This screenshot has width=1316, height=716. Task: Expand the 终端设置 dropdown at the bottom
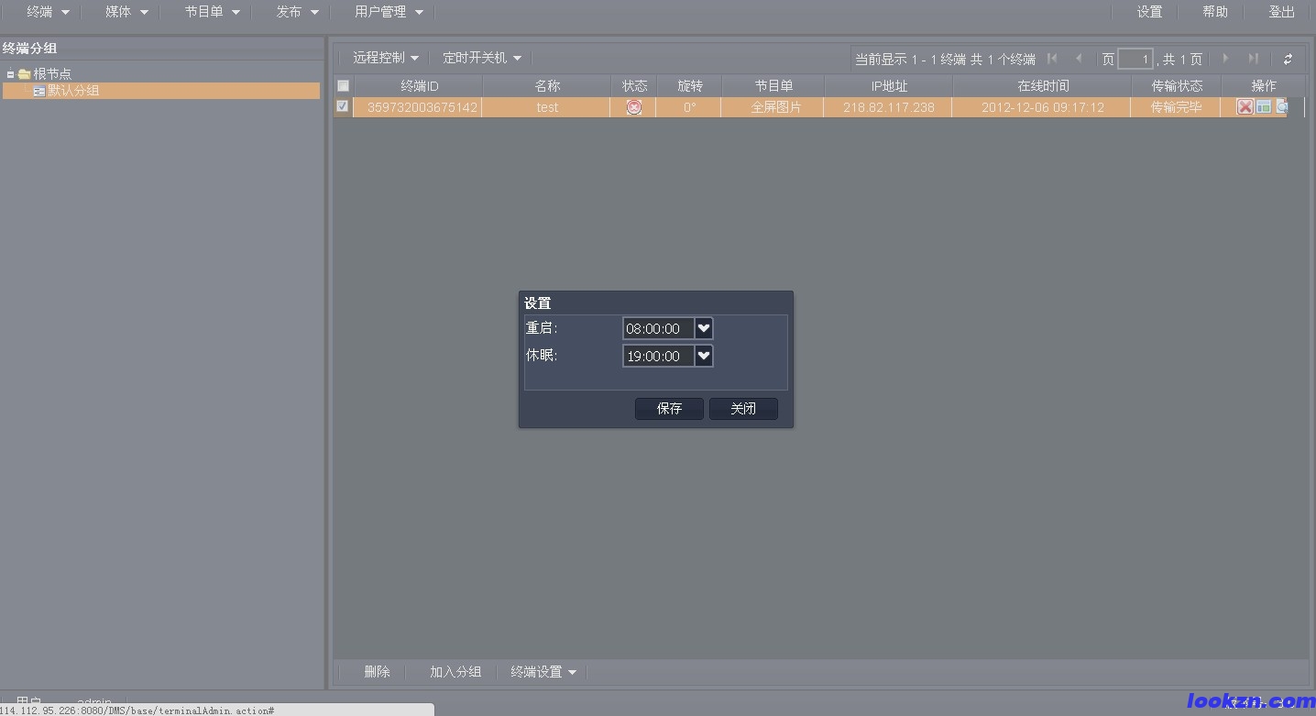(543, 671)
